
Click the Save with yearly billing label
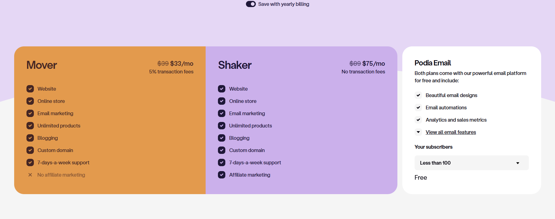[x=284, y=4]
